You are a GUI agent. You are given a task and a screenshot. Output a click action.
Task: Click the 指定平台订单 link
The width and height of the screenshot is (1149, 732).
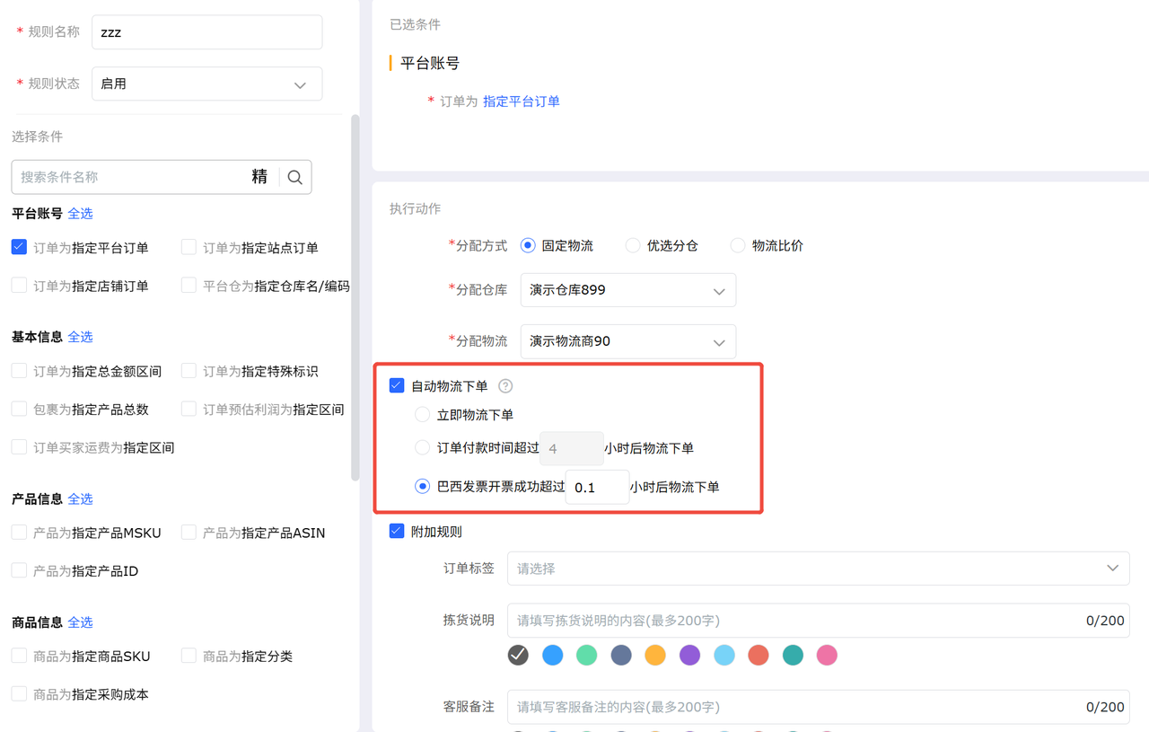522,101
